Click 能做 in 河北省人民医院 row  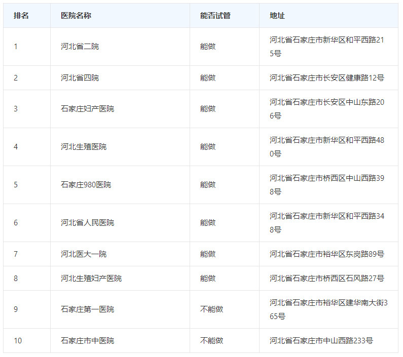click(208, 223)
